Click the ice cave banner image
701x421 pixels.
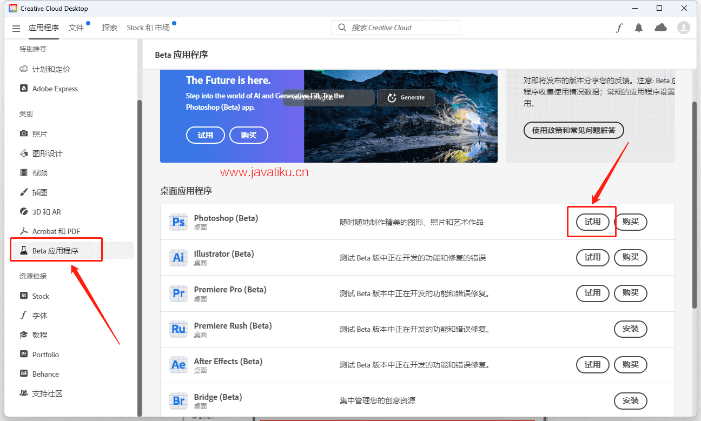pos(401,116)
